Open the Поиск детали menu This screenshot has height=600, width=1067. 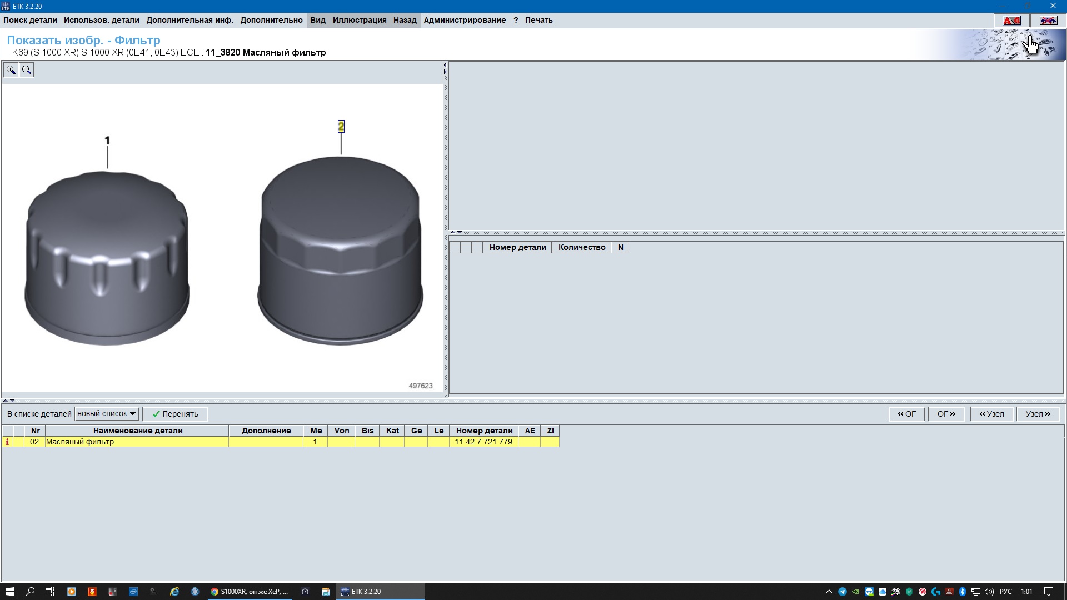[x=30, y=20]
